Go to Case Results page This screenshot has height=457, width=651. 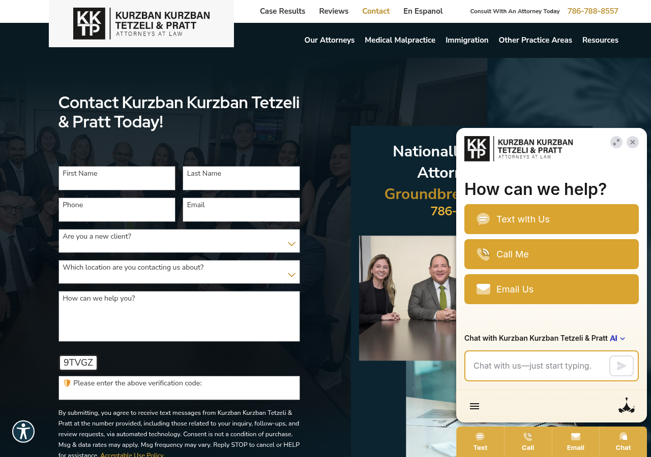pyautogui.click(x=283, y=11)
